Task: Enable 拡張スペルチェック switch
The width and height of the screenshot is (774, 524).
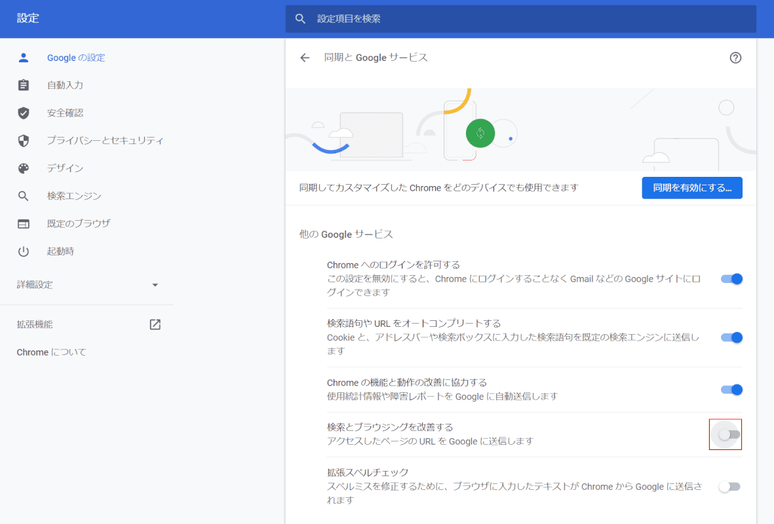Action: click(729, 487)
